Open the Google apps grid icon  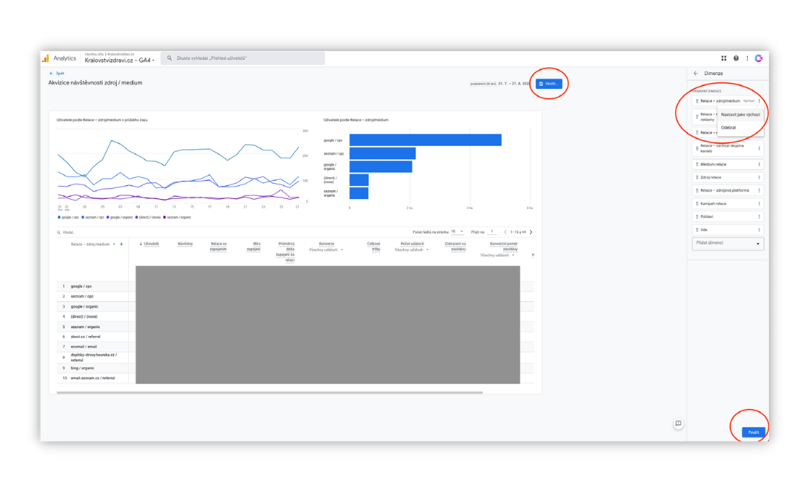pyautogui.click(x=723, y=58)
